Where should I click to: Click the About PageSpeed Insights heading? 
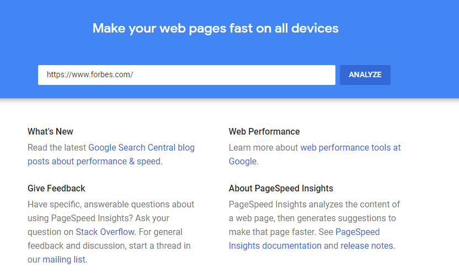[281, 189]
